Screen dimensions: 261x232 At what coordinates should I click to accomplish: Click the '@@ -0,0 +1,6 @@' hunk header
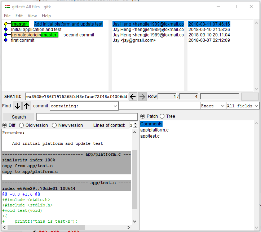21,194
